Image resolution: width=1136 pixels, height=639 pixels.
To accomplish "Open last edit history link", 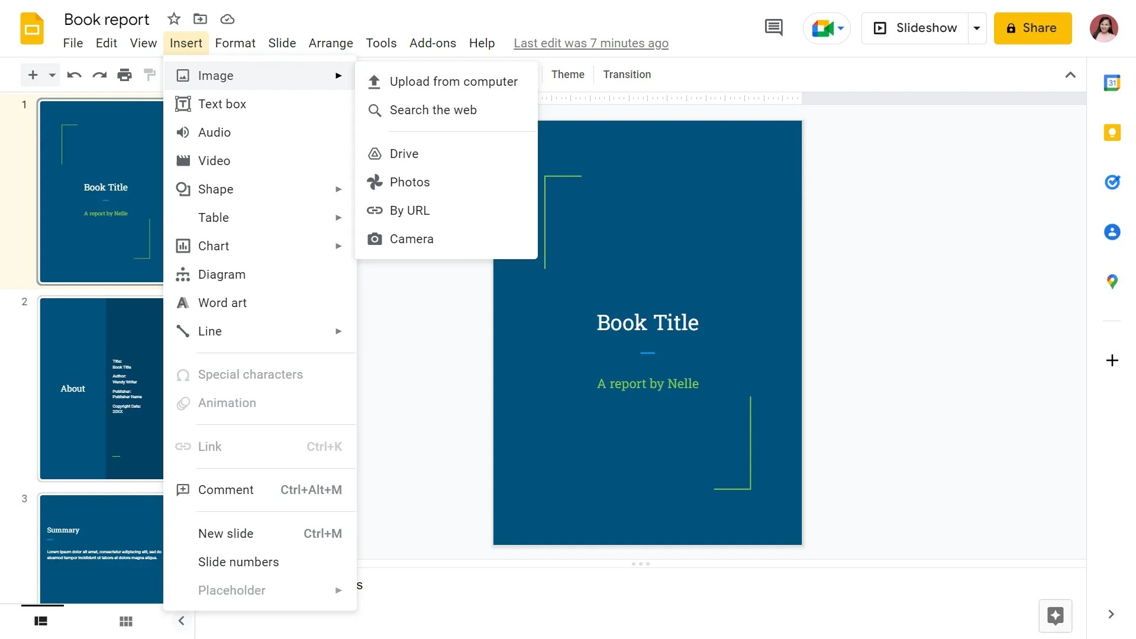I will point(590,43).
